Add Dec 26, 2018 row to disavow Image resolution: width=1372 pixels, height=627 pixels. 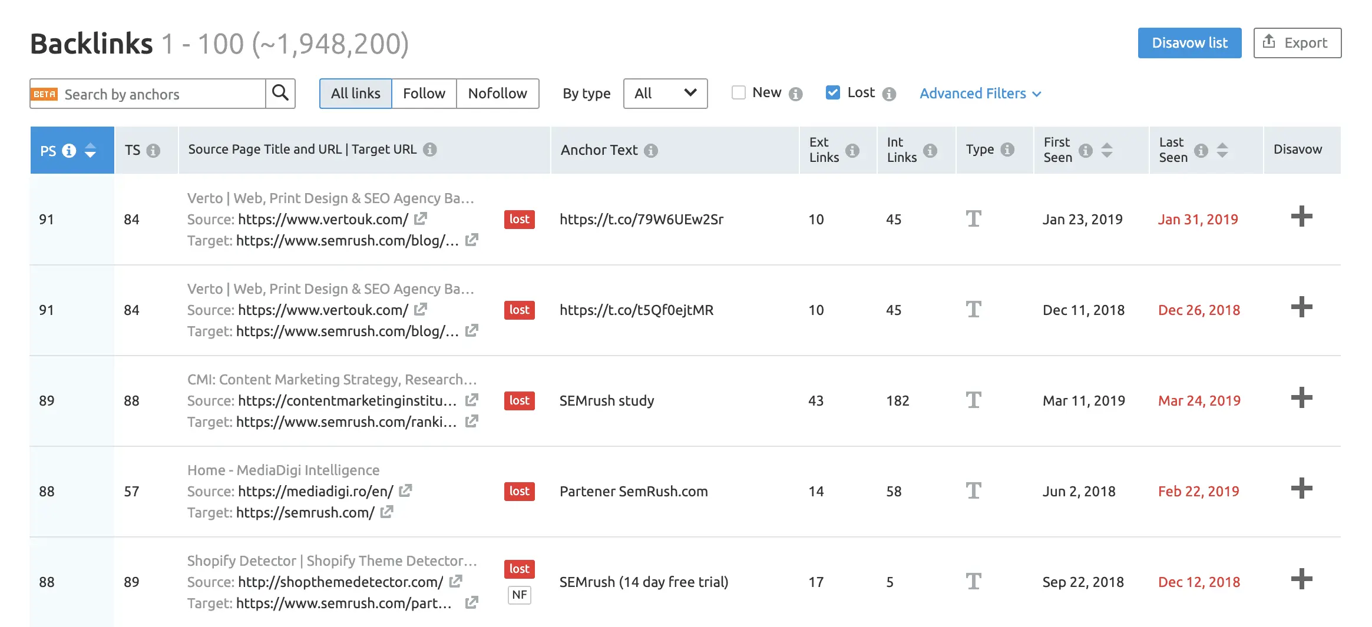click(1301, 307)
